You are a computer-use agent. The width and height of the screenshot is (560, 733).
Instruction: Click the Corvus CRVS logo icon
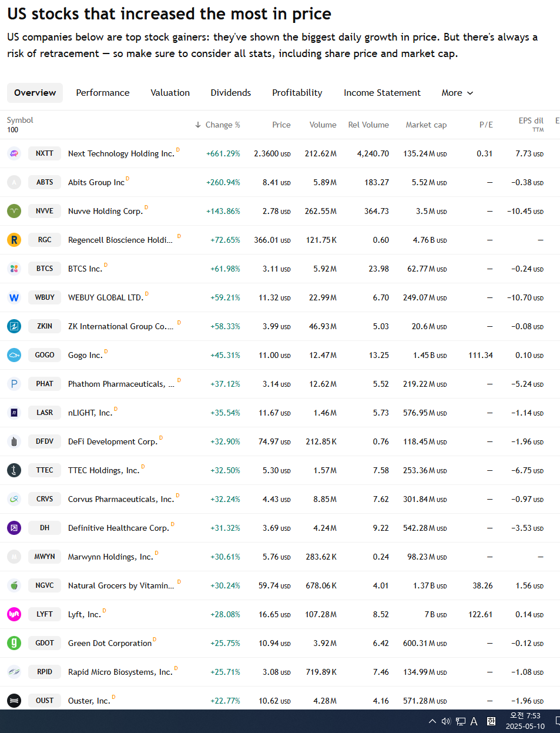(x=14, y=499)
